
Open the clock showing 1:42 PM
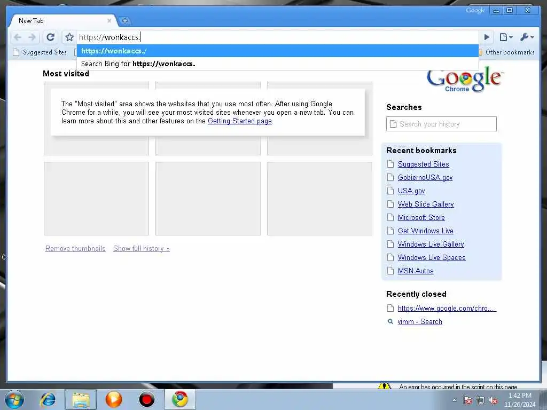tap(520, 400)
